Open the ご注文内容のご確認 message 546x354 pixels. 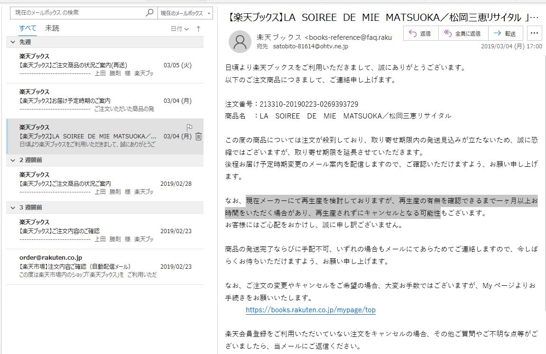pos(105,231)
